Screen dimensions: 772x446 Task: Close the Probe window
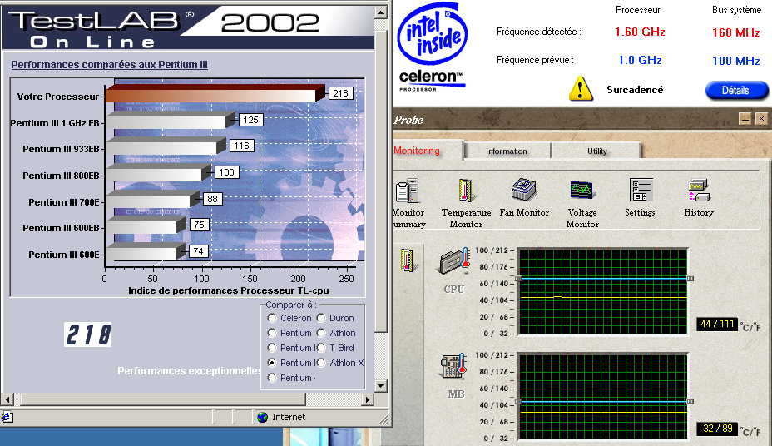pos(761,119)
